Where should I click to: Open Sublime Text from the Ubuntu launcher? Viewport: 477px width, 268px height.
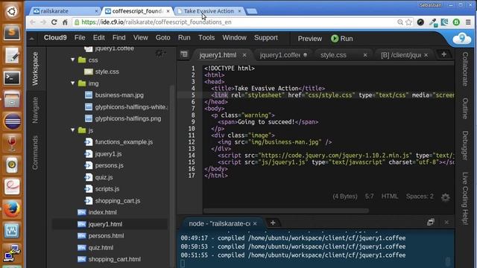12,32
